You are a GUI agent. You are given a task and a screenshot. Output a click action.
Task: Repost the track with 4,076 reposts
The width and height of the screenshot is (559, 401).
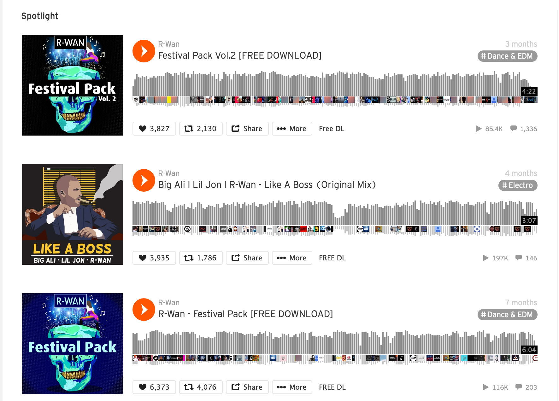pos(201,387)
